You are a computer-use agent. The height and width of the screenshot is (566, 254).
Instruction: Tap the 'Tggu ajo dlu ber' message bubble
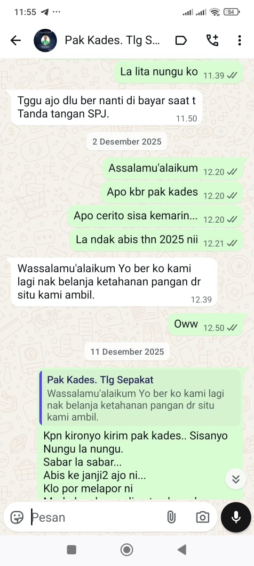click(107, 107)
